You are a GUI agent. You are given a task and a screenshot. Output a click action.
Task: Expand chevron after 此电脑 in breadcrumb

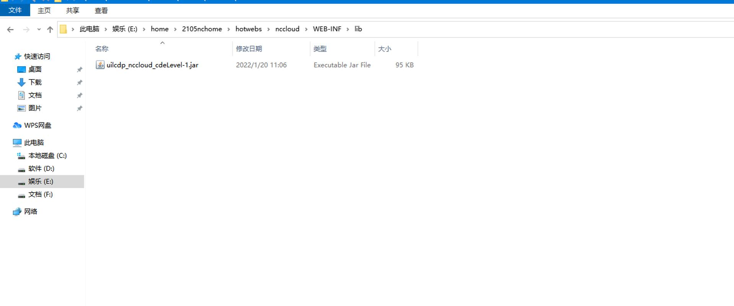coord(106,29)
